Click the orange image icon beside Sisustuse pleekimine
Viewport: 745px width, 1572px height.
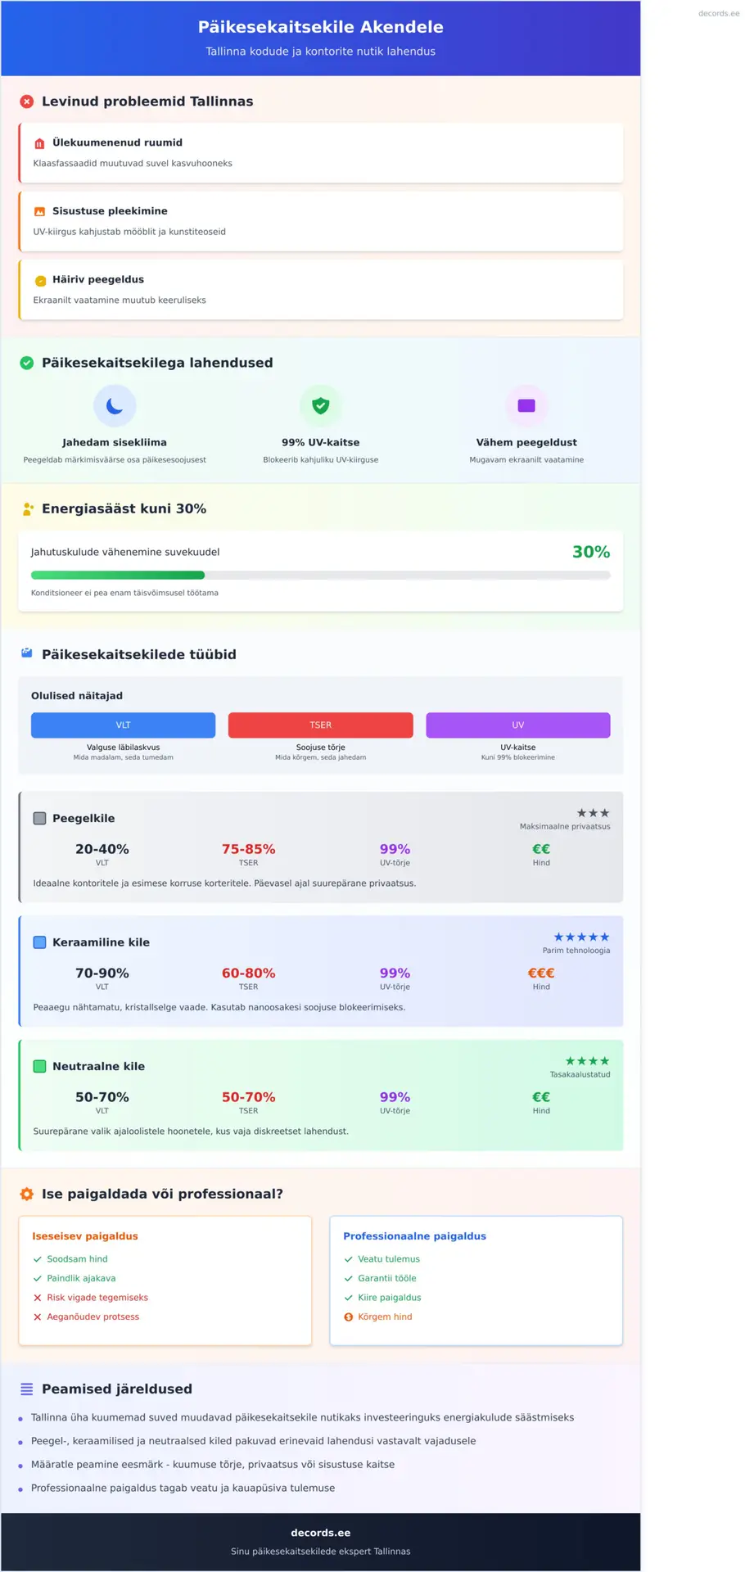[39, 211]
